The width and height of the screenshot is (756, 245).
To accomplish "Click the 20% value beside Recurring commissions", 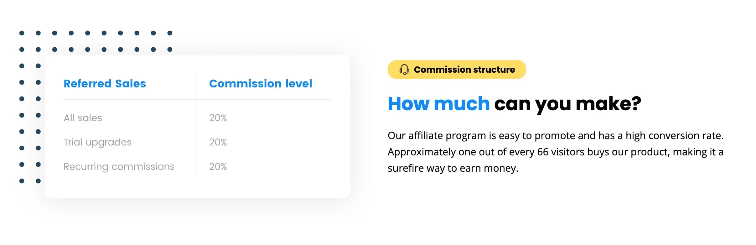I will pyautogui.click(x=218, y=167).
